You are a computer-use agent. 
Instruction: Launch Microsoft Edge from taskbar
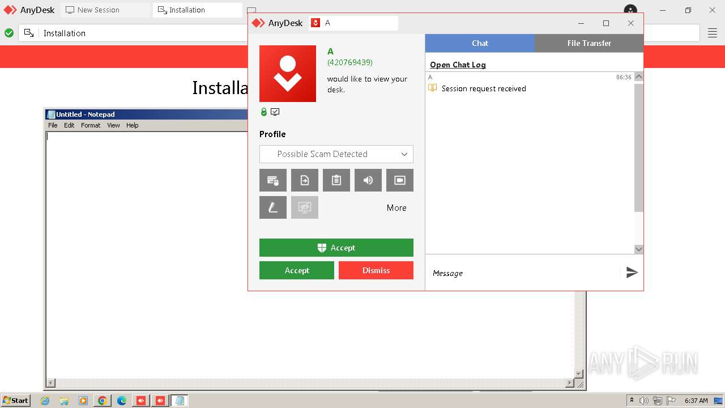pyautogui.click(x=122, y=401)
